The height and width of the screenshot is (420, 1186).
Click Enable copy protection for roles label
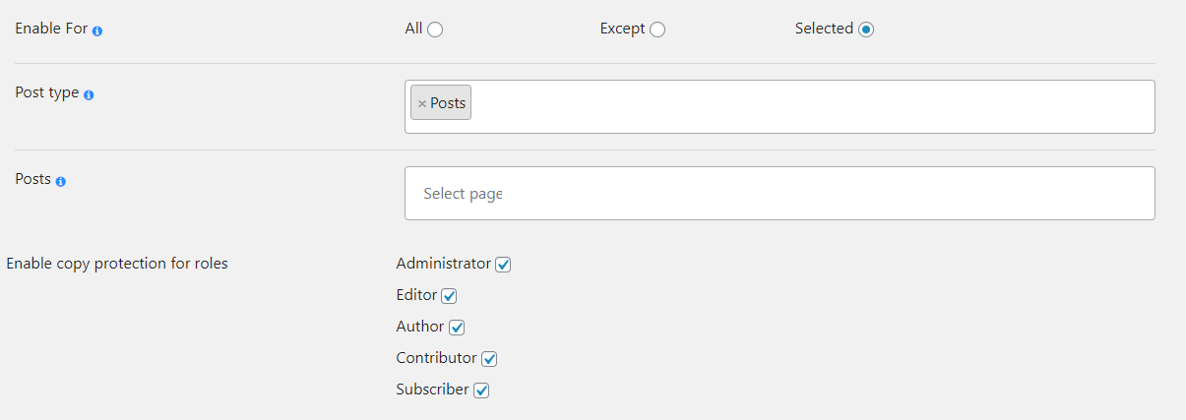coord(117,264)
